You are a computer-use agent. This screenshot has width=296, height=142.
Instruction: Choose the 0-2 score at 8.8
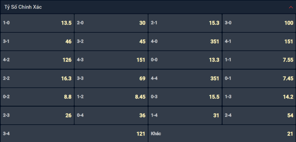pos(37,97)
